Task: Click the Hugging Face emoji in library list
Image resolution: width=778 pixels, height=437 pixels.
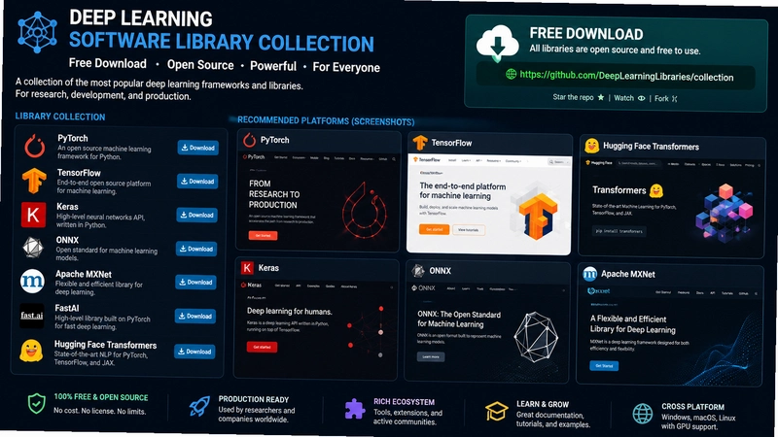Action: (31, 350)
